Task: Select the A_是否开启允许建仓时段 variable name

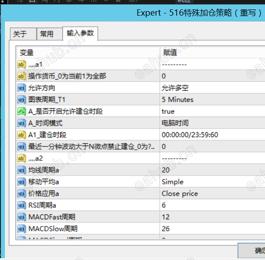Action: (x=66, y=112)
